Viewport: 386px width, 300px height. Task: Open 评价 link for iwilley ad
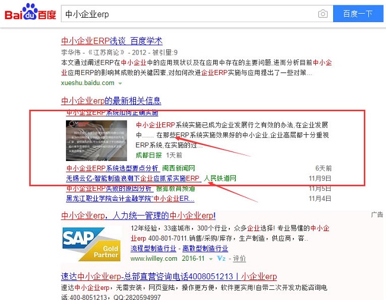tap(239, 258)
